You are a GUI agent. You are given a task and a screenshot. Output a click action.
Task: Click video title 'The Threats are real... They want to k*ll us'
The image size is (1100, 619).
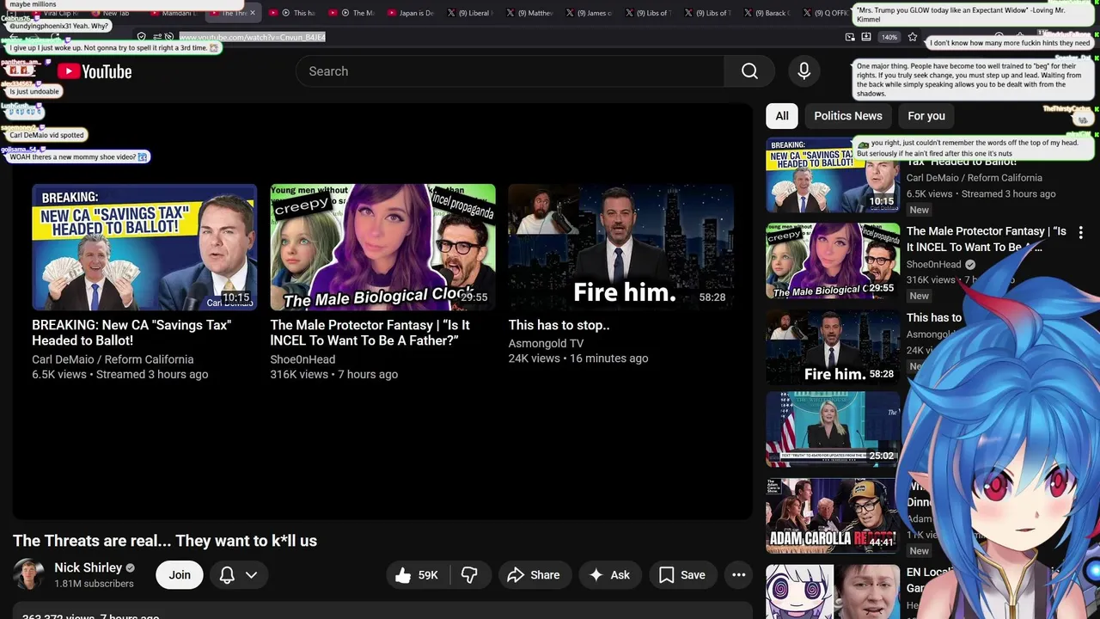click(165, 541)
